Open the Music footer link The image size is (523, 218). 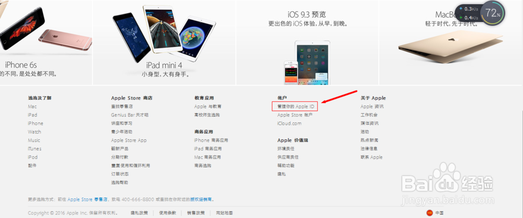coord(34,140)
